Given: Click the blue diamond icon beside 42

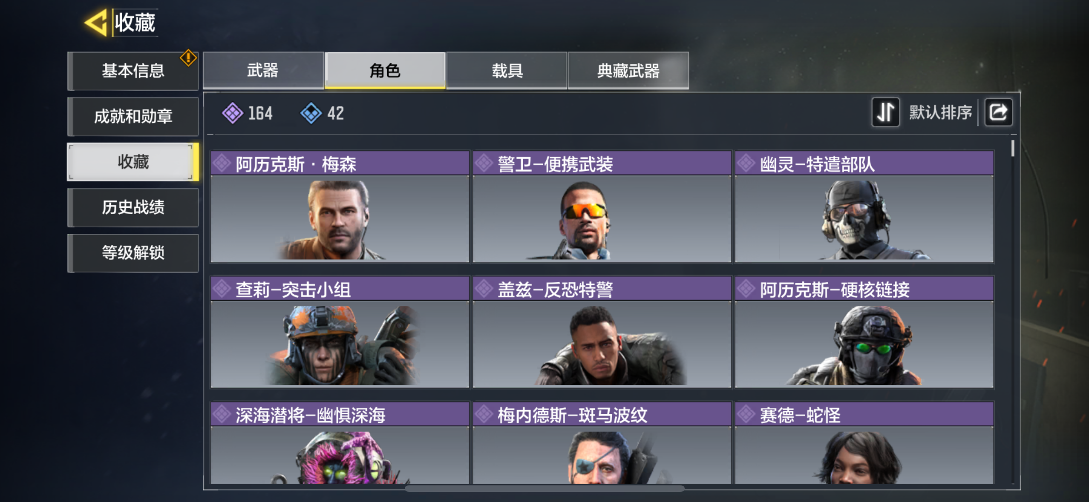Looking at the screenshot, I should pyautogui.click(x=311, y=113).
